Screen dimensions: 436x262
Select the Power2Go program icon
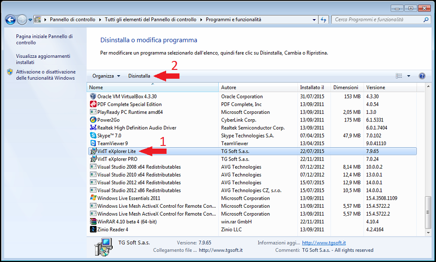click(x=93, y=120)
